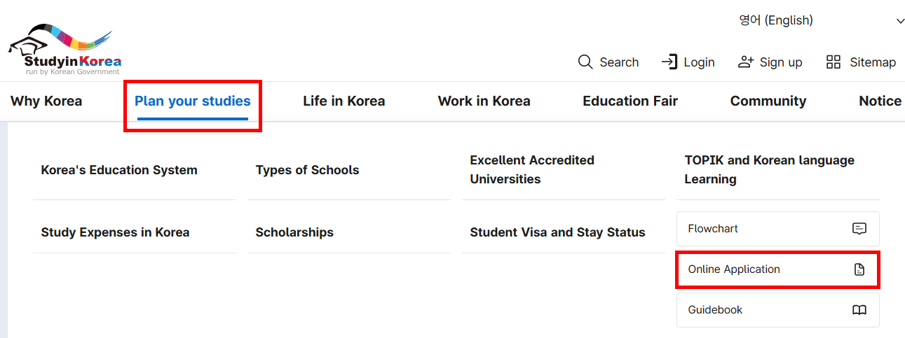This screenshot has width=905, height=338.
Task: Click the Login arrow icon
Action: (669, 62)
